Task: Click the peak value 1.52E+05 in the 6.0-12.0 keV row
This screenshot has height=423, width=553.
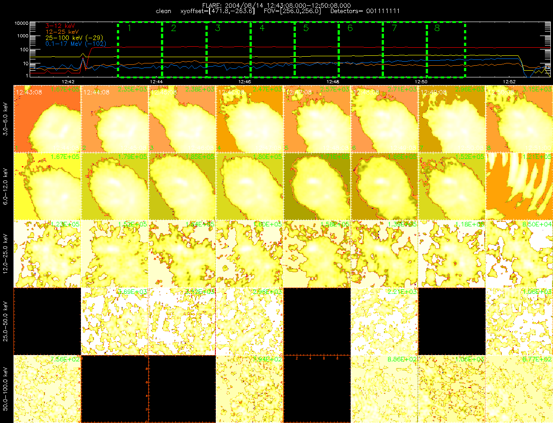Action: click(x=469, y=157)
